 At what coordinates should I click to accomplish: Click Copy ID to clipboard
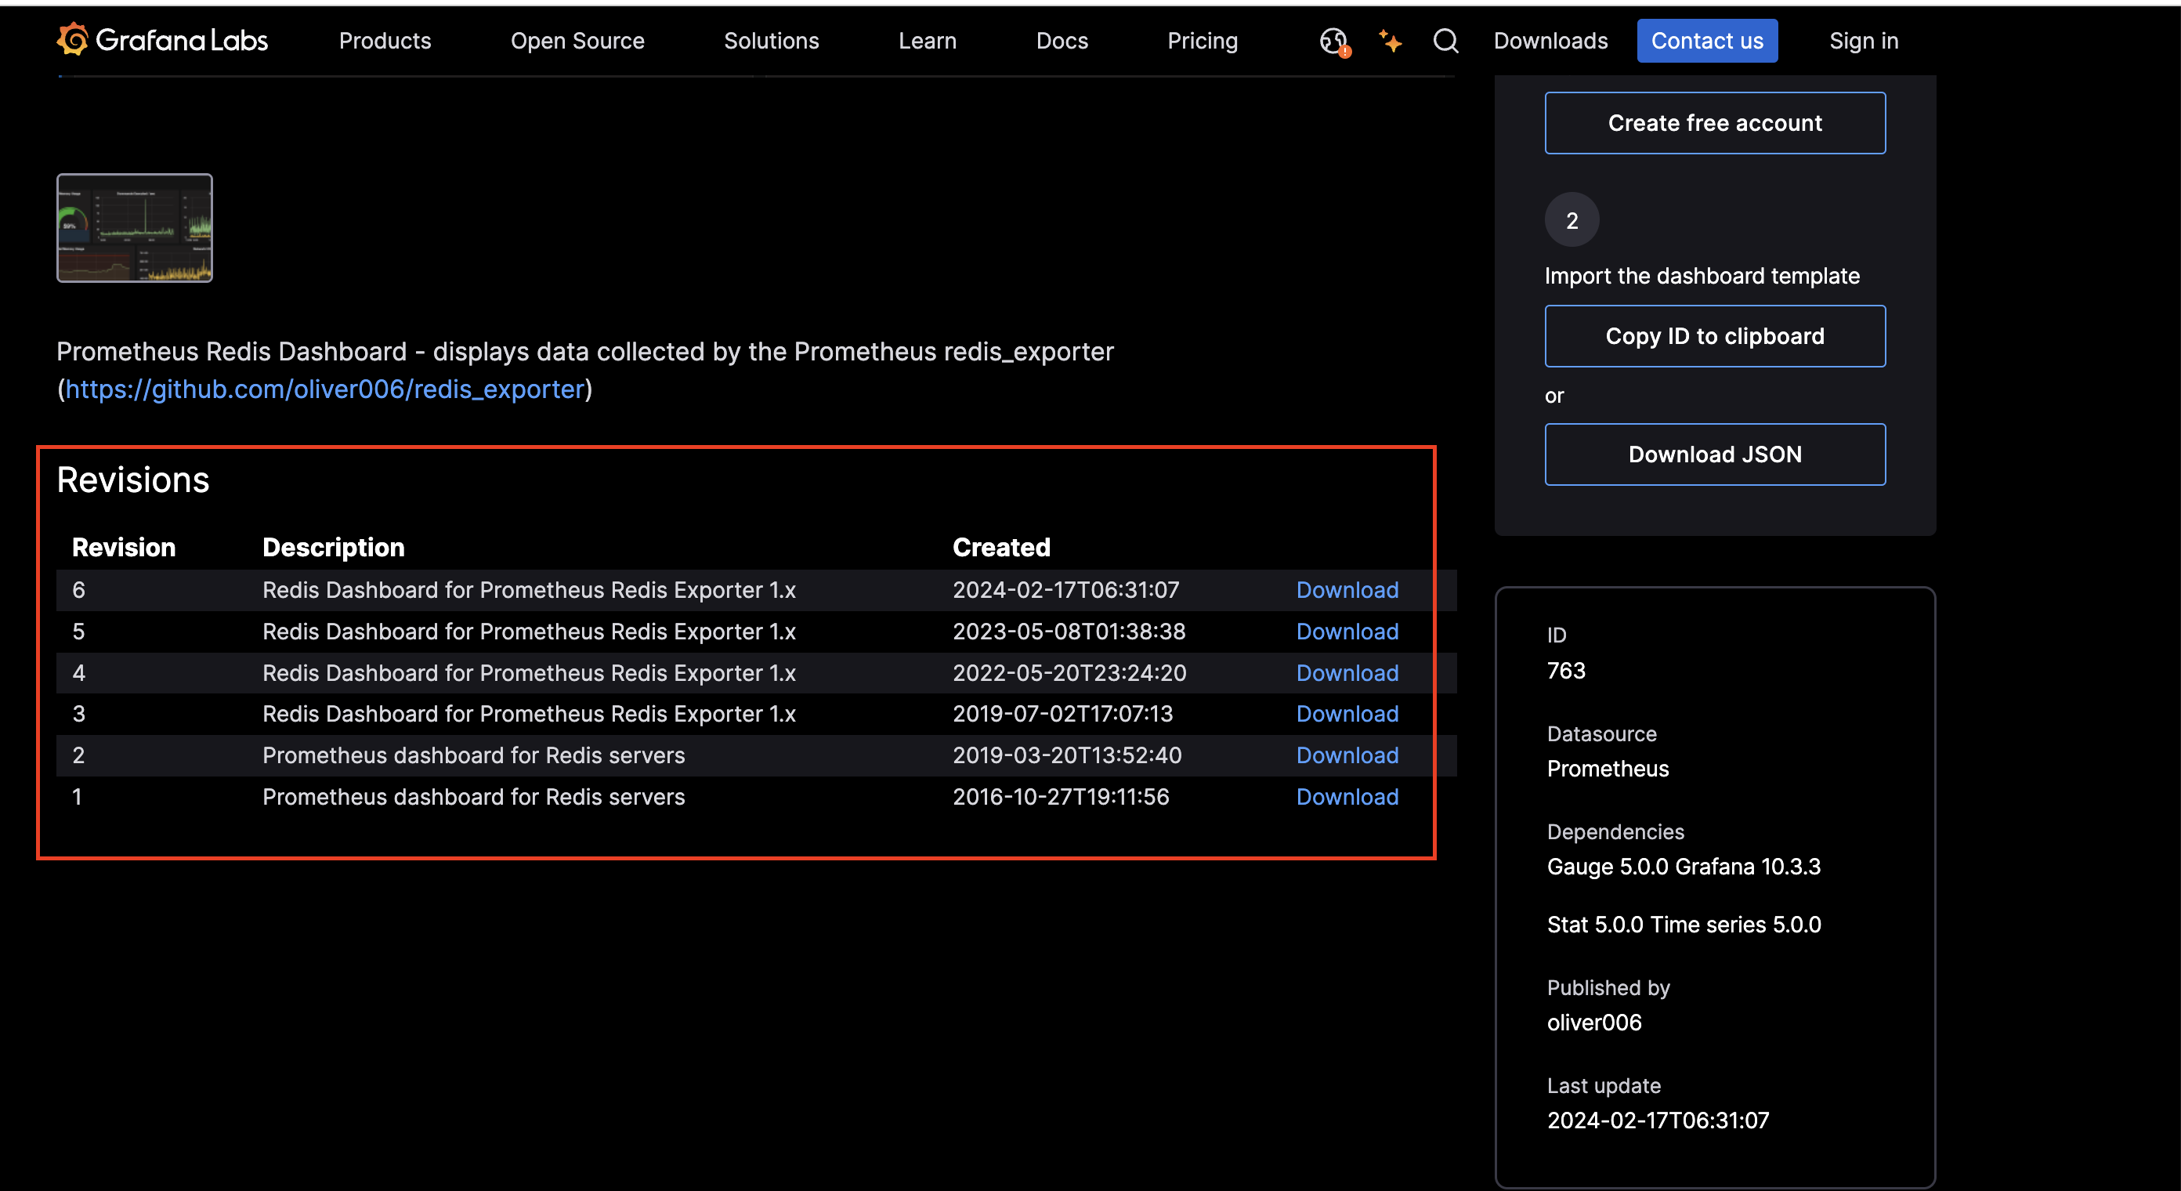click(1713, 335)
